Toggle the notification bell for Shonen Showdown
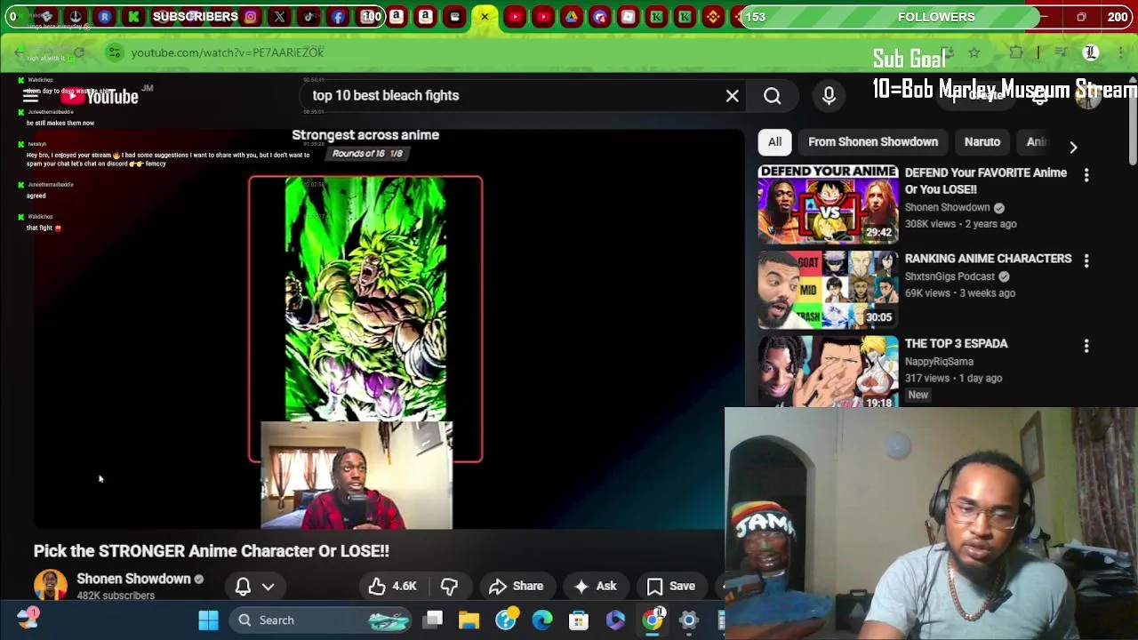The image size is (1138, 640). click(243, 586)
